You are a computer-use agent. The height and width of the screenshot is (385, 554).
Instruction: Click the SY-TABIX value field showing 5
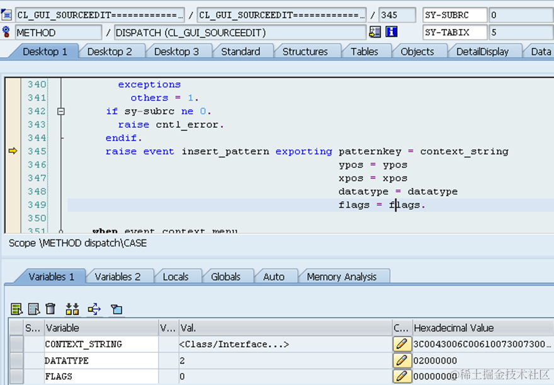point(521,33)
